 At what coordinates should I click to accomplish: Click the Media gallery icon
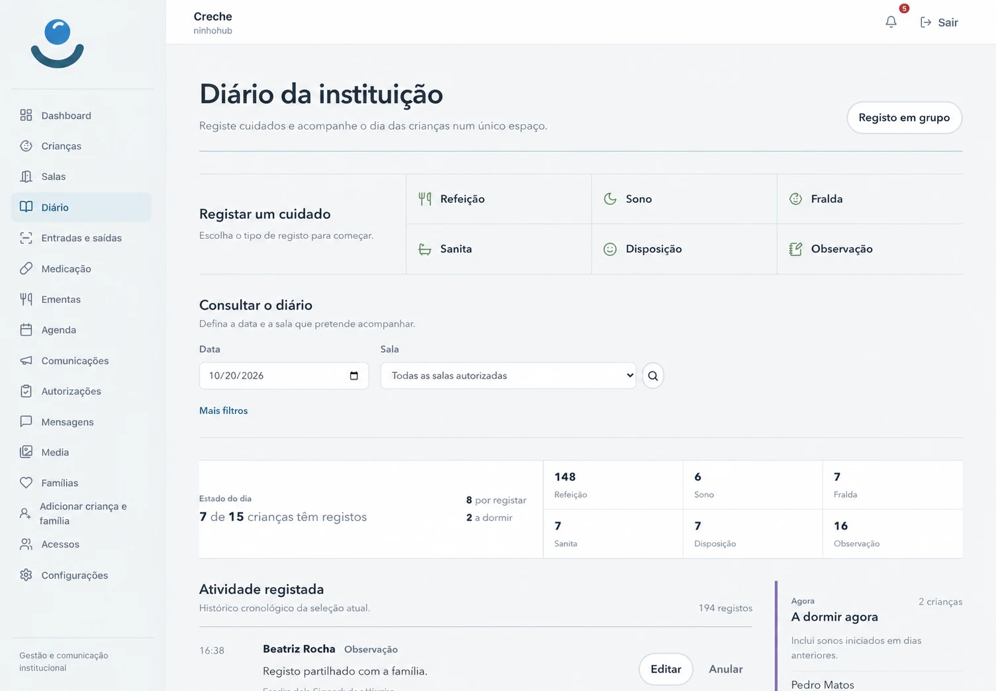coord(26,452)
